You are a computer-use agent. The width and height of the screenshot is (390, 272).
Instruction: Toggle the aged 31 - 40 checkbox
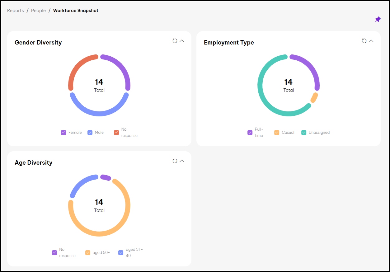[x=121, y=253]
